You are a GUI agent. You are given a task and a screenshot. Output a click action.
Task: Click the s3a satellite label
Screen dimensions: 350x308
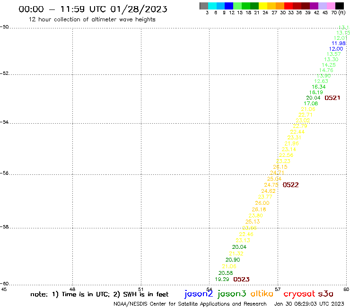pyautogui.click(x=325, y=294)
